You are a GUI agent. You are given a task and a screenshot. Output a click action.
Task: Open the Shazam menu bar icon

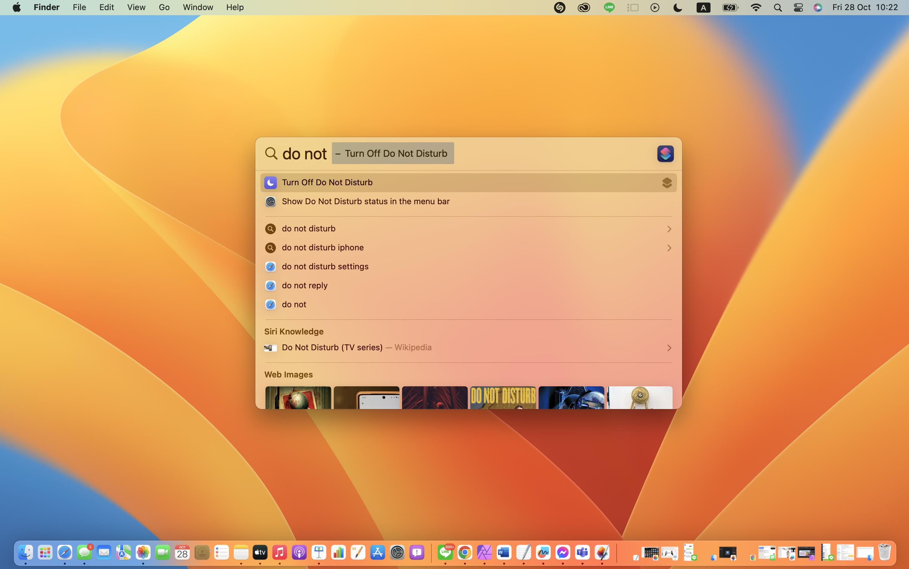[x=559, y=8]
